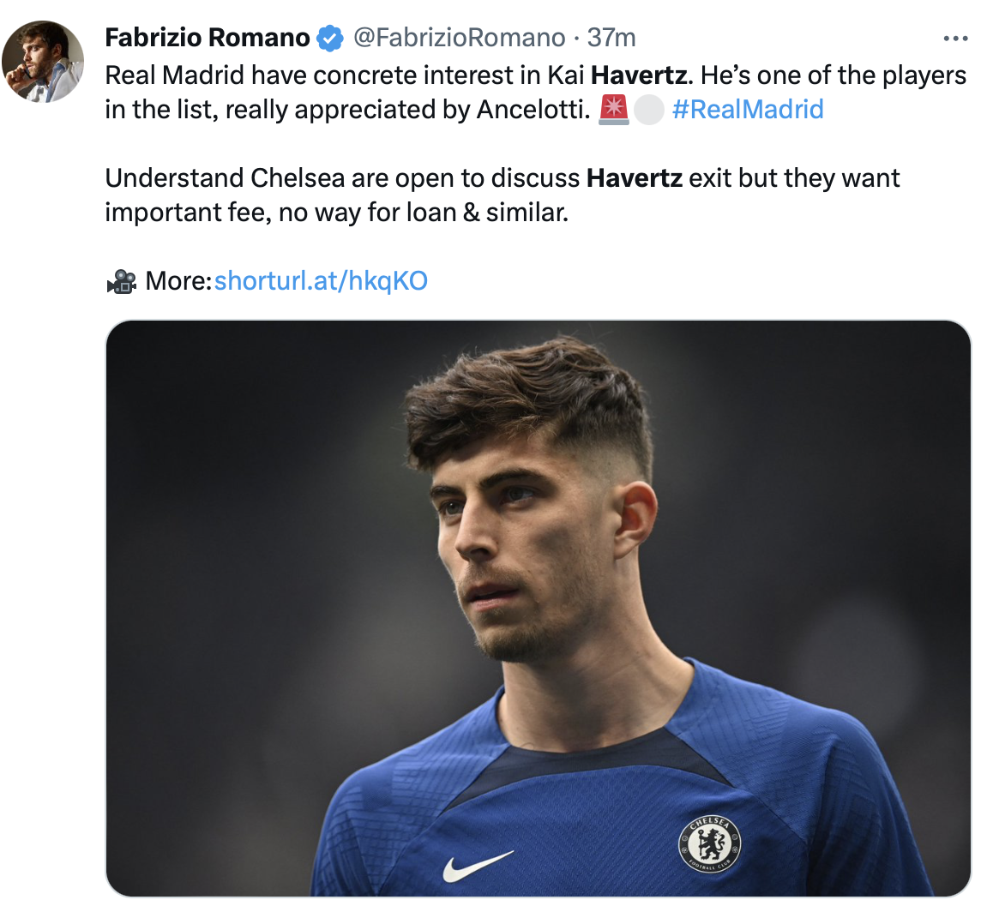Open Fabrizio Romano's profile avatar
The image size is (999, 900).
coord(43,62)
